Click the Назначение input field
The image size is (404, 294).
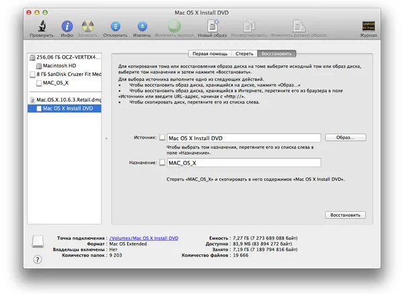[x=244, y=163]
